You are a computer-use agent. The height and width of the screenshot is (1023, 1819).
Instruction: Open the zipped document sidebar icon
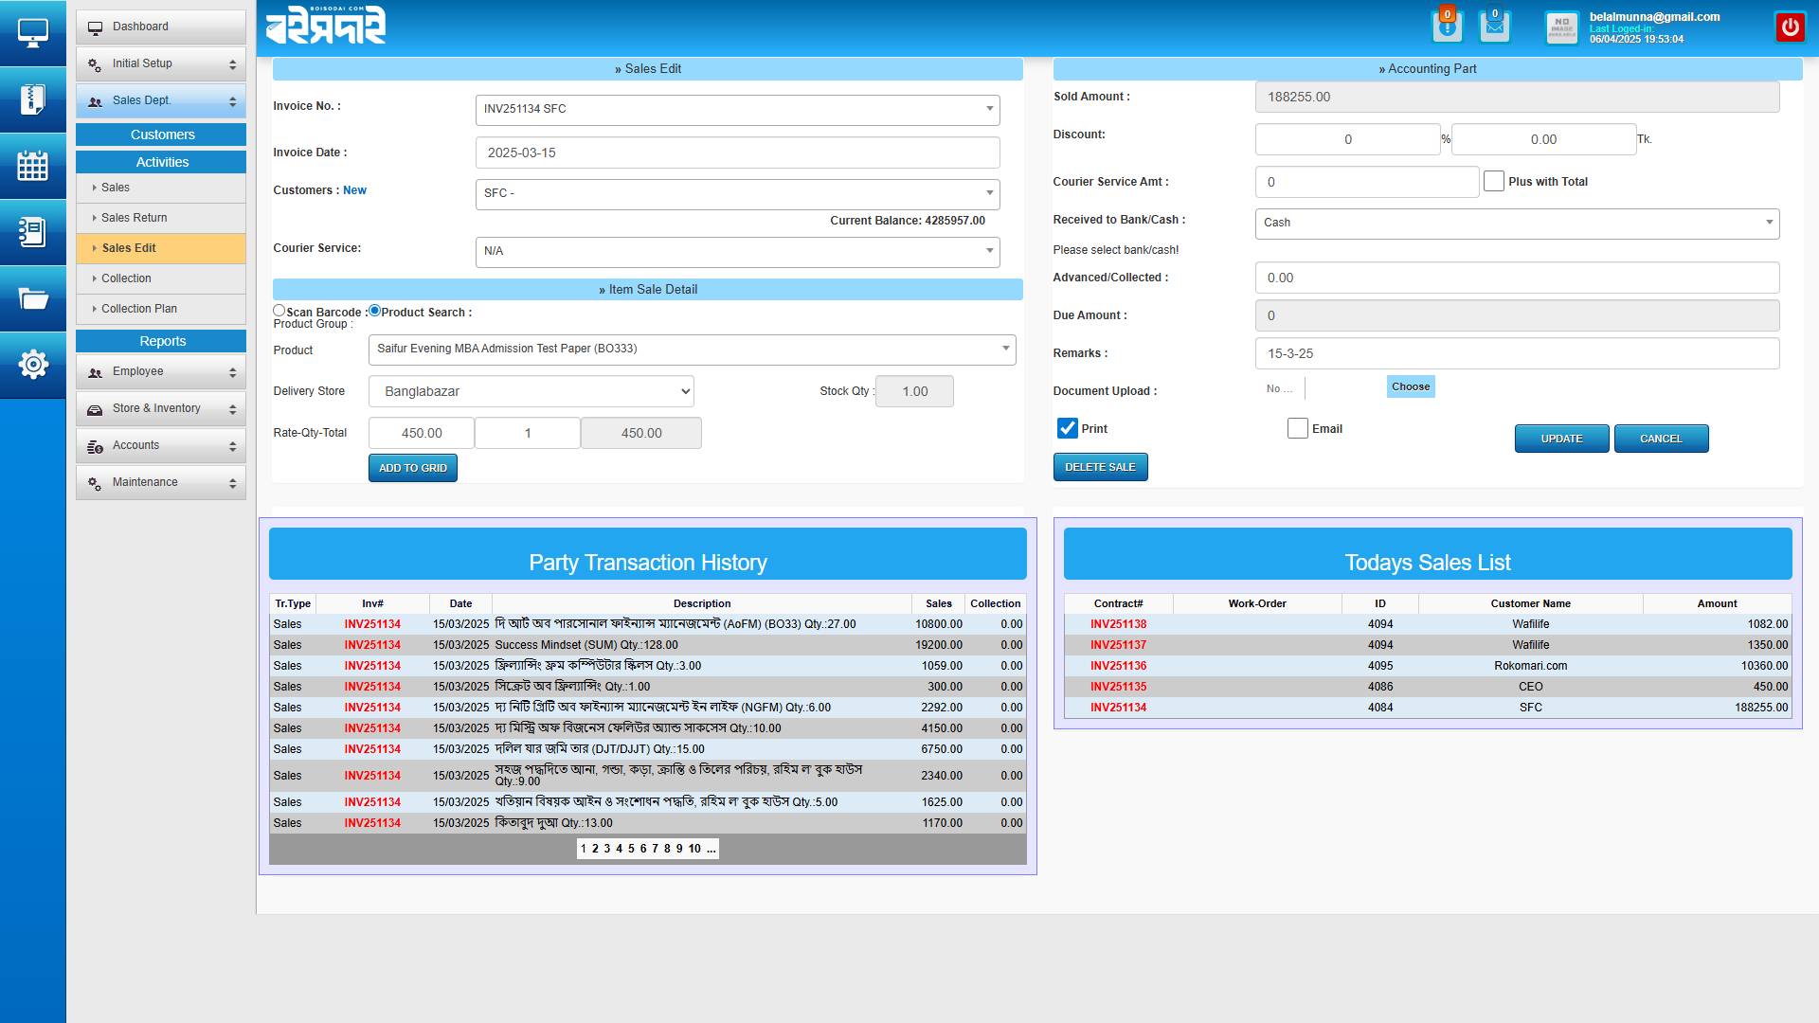click(32, 99)
